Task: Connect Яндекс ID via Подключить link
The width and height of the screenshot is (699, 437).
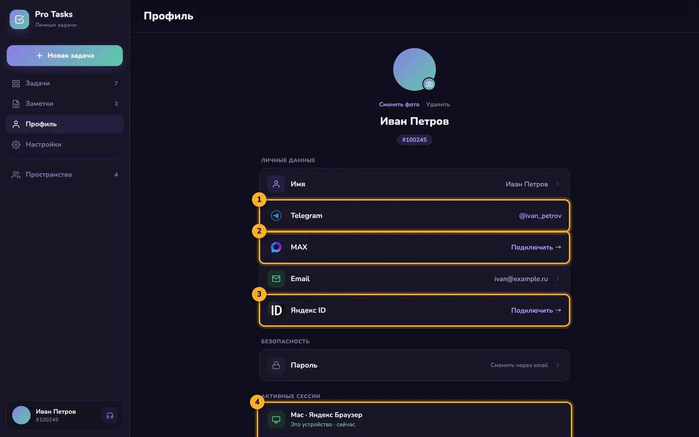Action: pos(536,310)
